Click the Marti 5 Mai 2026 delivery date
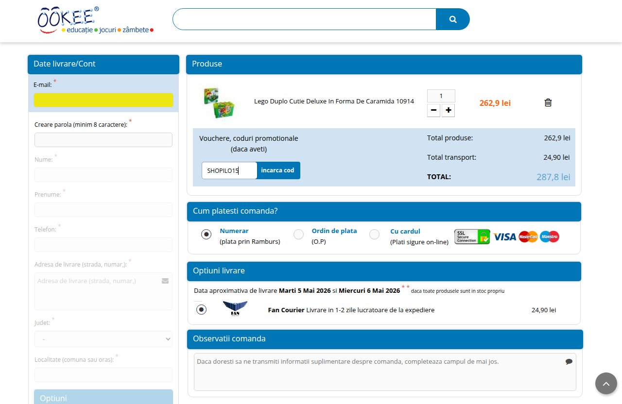The image size is (622, 404). point(305,291)
